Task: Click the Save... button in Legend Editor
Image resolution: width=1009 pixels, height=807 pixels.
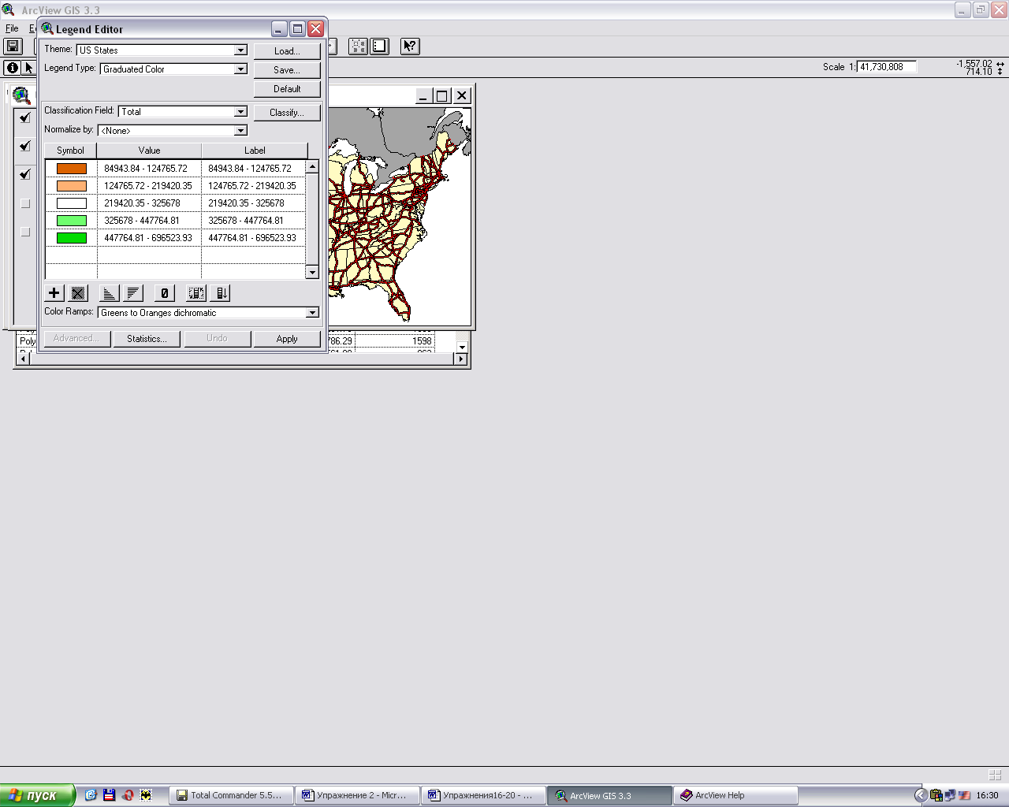Action: [287, 70]
